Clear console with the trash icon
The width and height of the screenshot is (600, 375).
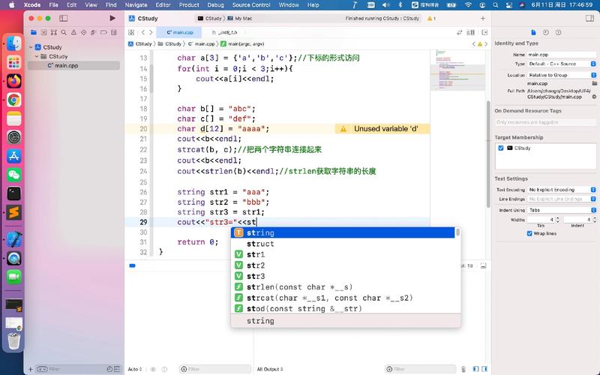464,369
